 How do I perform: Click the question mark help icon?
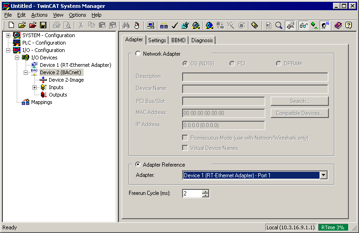coord(349,25)
